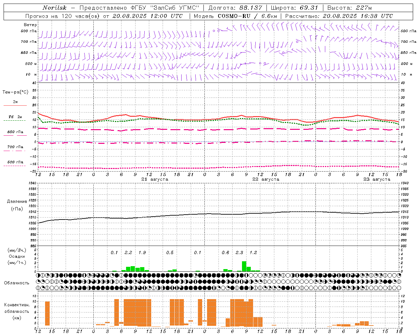Viewport: 418px width, 334px height.
Task: Select the (мм/1ч.) precipitation unit label
Action: click(x=17, y=263)
